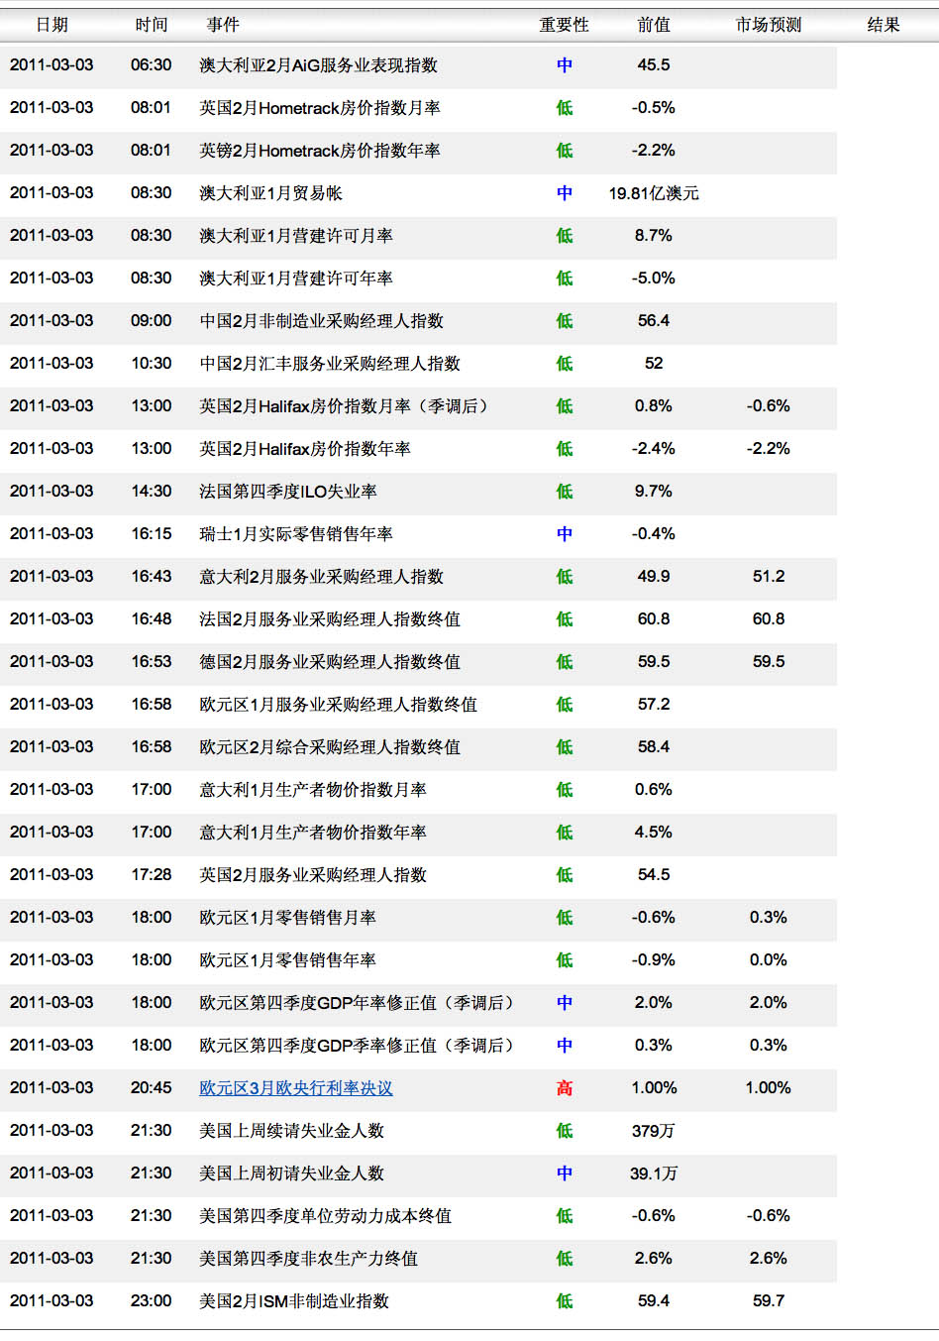Click the 重要性 column header
The width and height of the screenshot is (939, 1341).
point(564,25)
